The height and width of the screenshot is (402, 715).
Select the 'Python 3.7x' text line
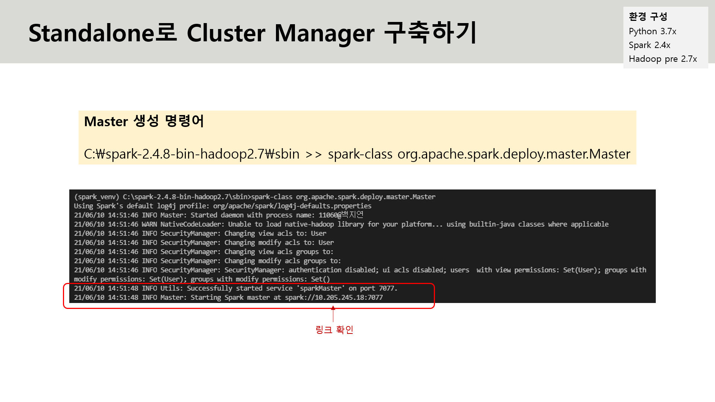652,31
